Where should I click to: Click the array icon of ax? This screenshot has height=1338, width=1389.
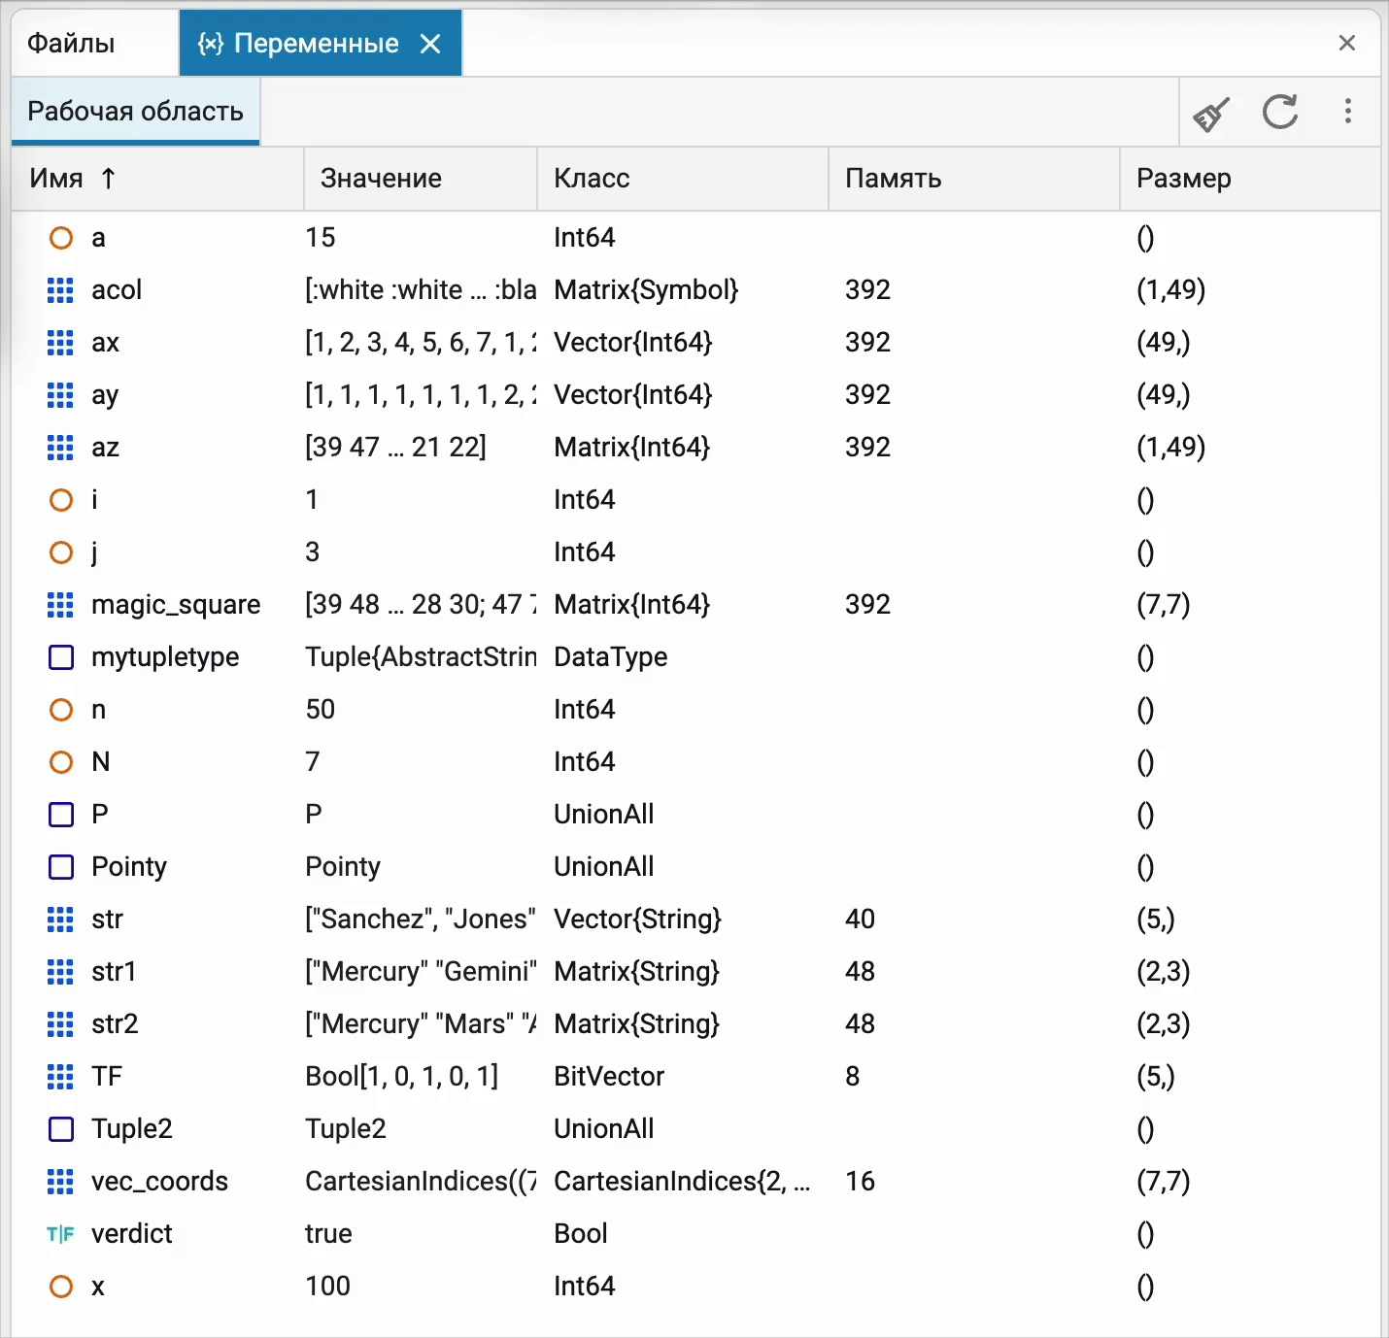coord(60,343)
